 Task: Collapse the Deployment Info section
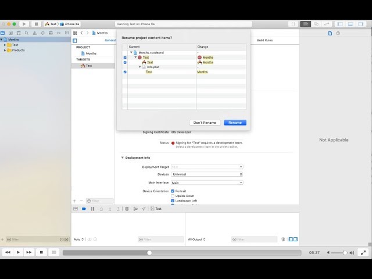(123, 158)
